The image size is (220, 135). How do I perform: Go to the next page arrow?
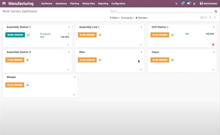215,18
